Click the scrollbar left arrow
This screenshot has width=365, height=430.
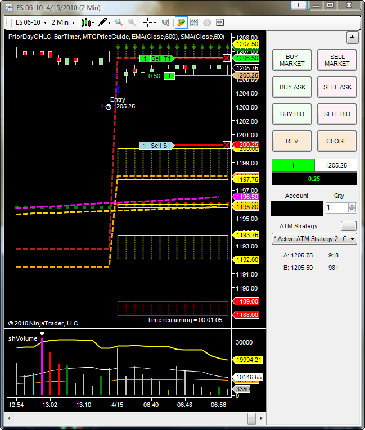(10, 419)
